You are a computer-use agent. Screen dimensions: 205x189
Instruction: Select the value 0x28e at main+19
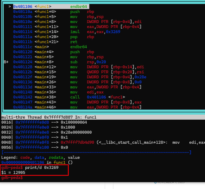[x=141, y=77]
